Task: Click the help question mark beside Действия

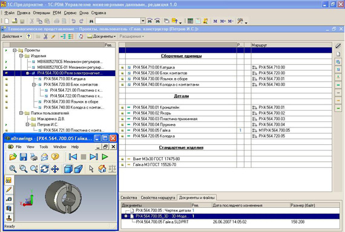Action: 28,36
